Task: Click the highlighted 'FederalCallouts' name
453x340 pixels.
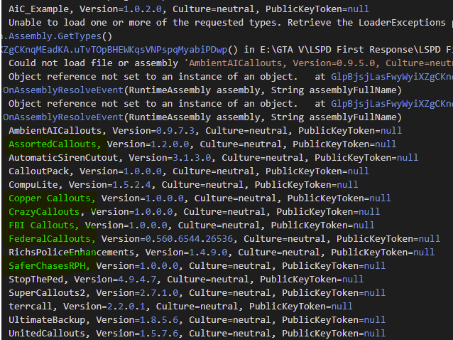Action: (50, 239)
